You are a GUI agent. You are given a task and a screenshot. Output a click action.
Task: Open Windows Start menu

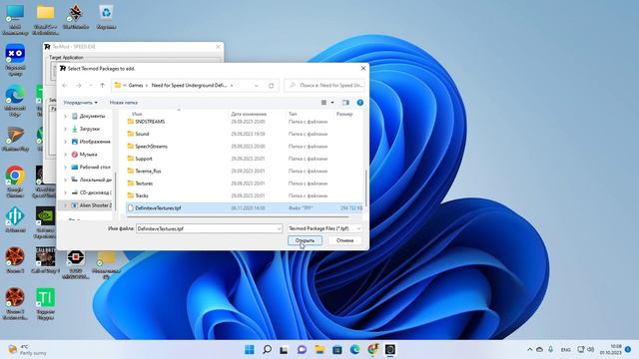click(250, 349)
